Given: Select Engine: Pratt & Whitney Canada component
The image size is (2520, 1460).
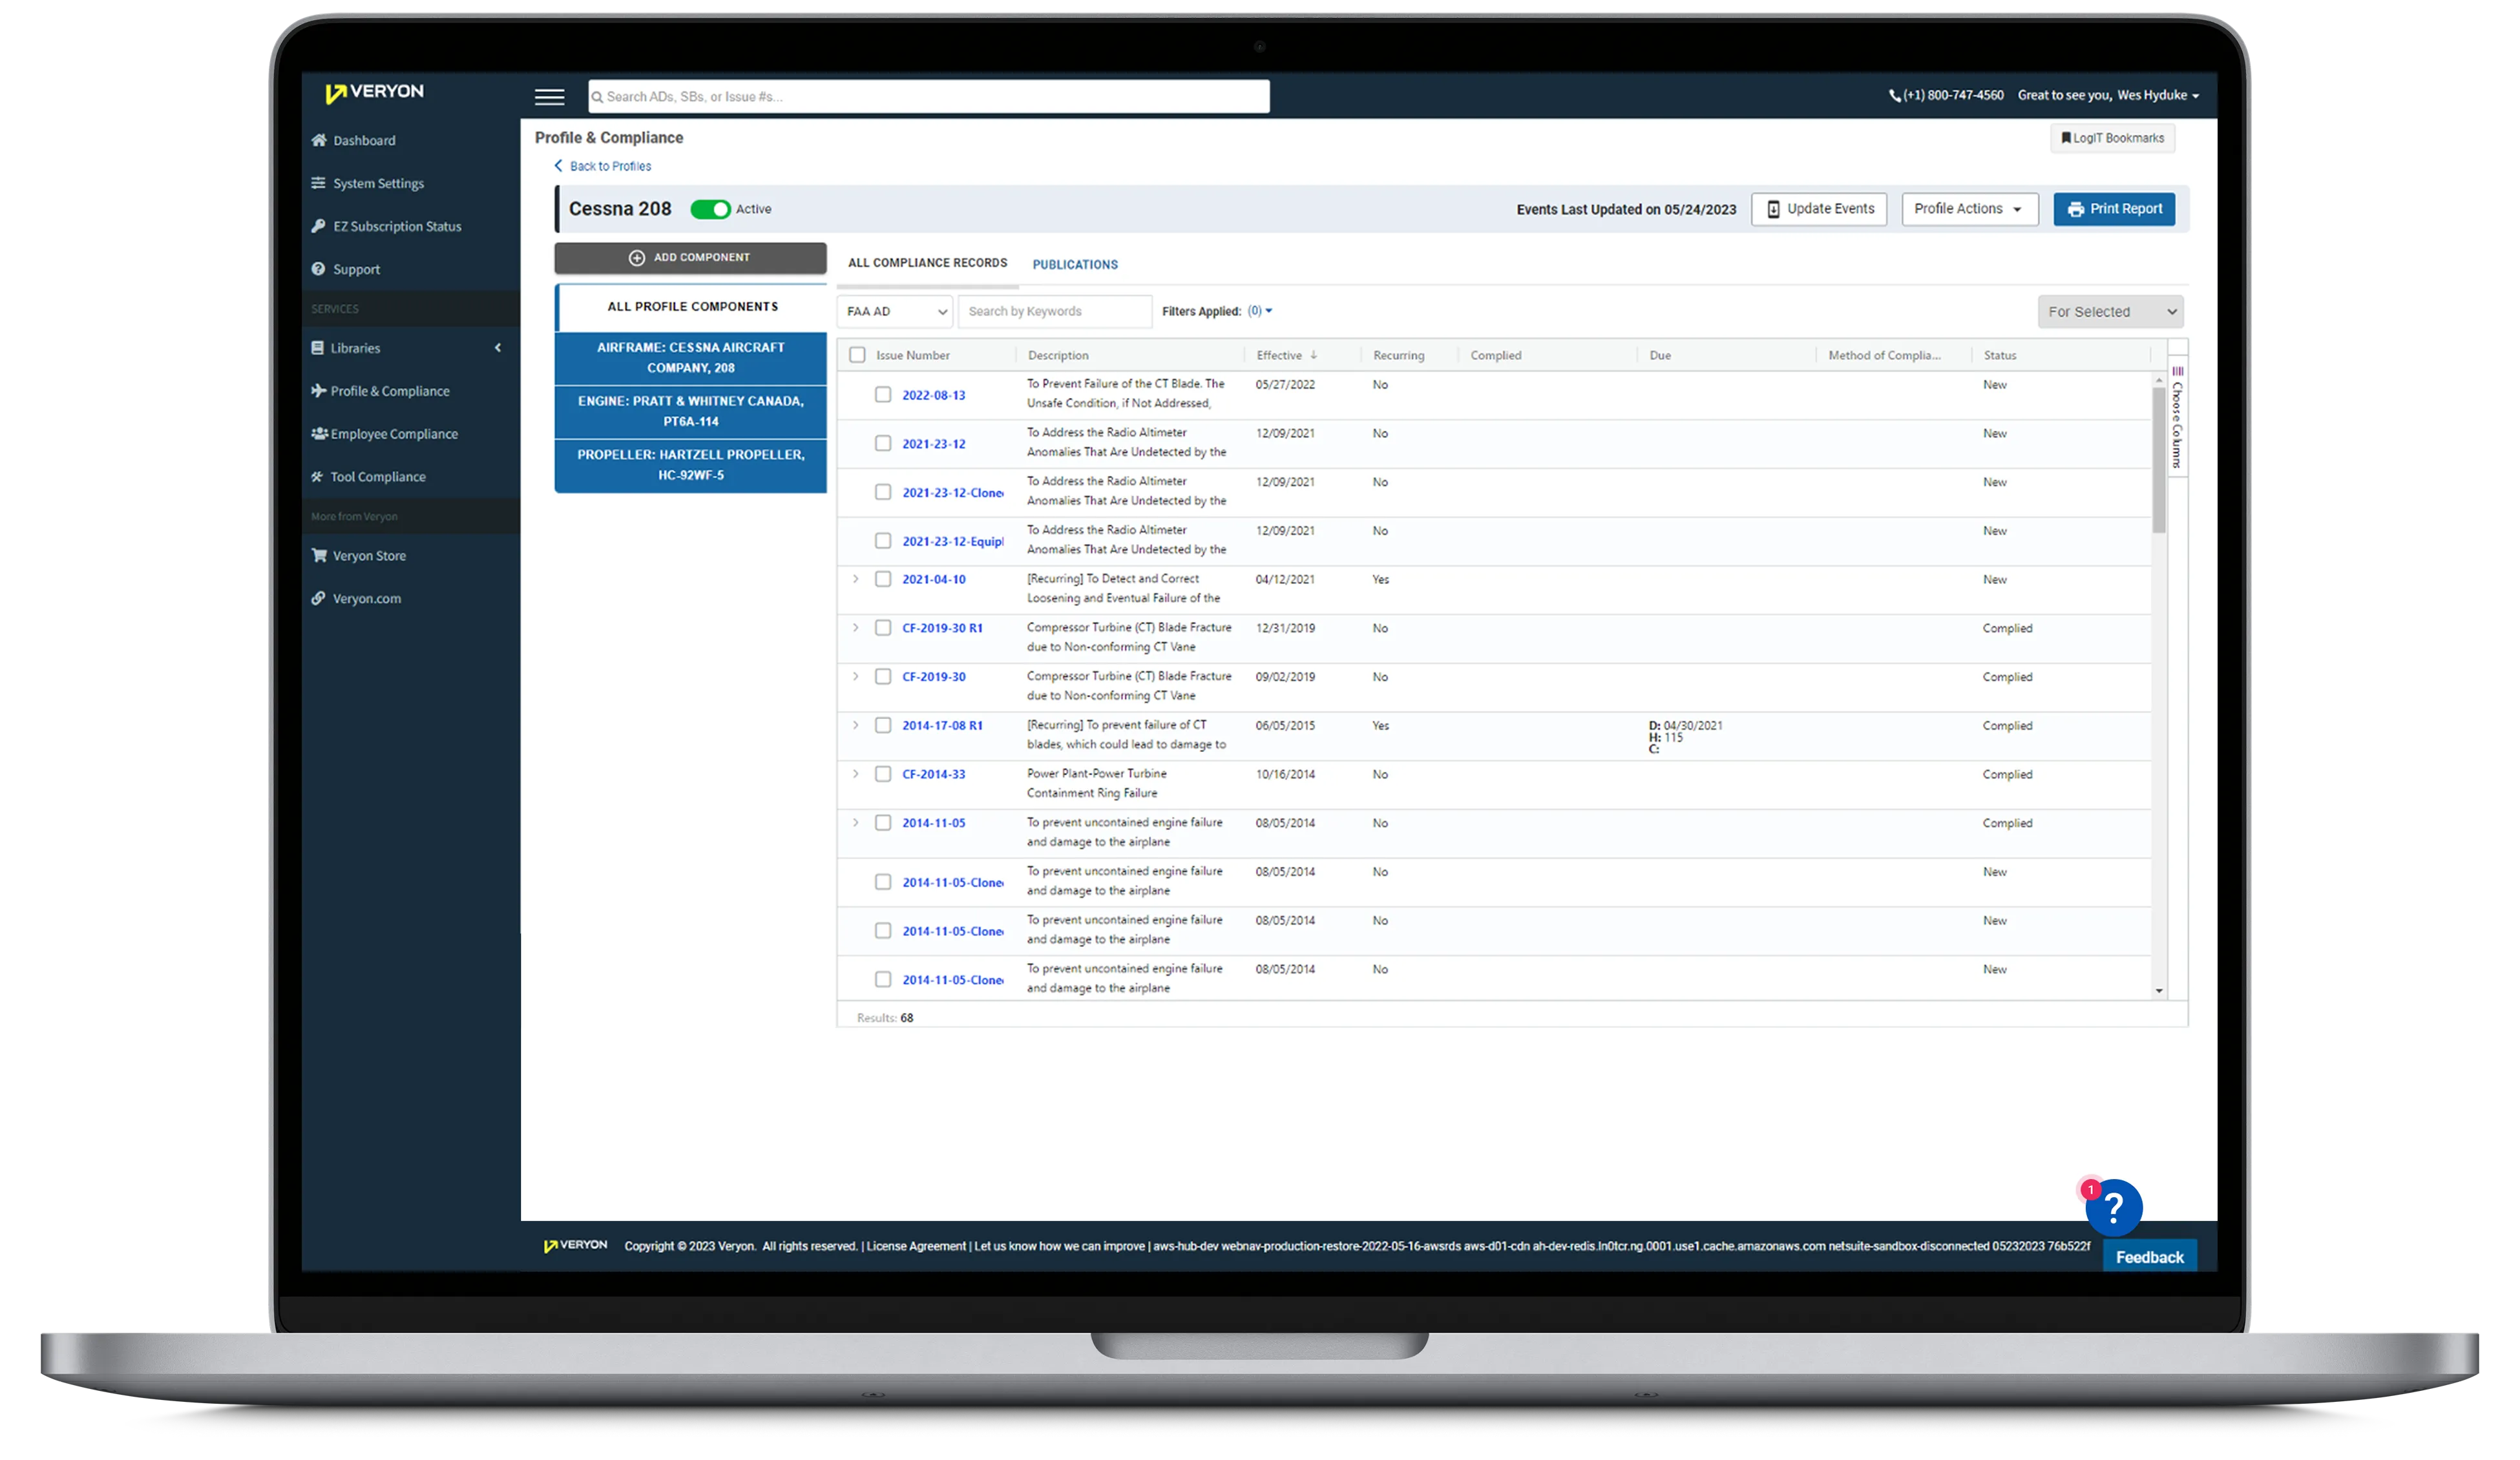Looking at the screenshot, I should pos(691,411).
